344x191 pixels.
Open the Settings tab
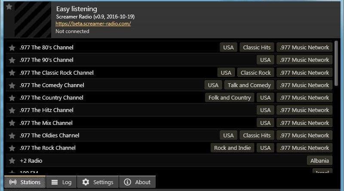tap(98, 182)
